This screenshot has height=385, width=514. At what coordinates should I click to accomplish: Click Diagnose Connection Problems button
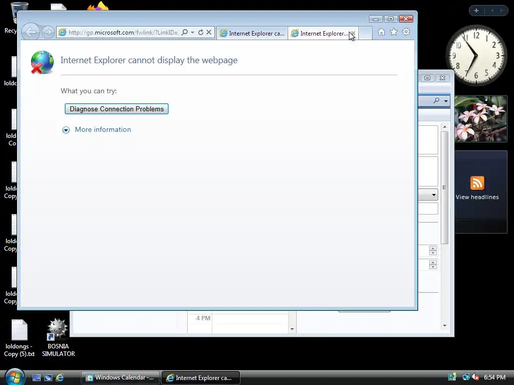pos(116,109)
